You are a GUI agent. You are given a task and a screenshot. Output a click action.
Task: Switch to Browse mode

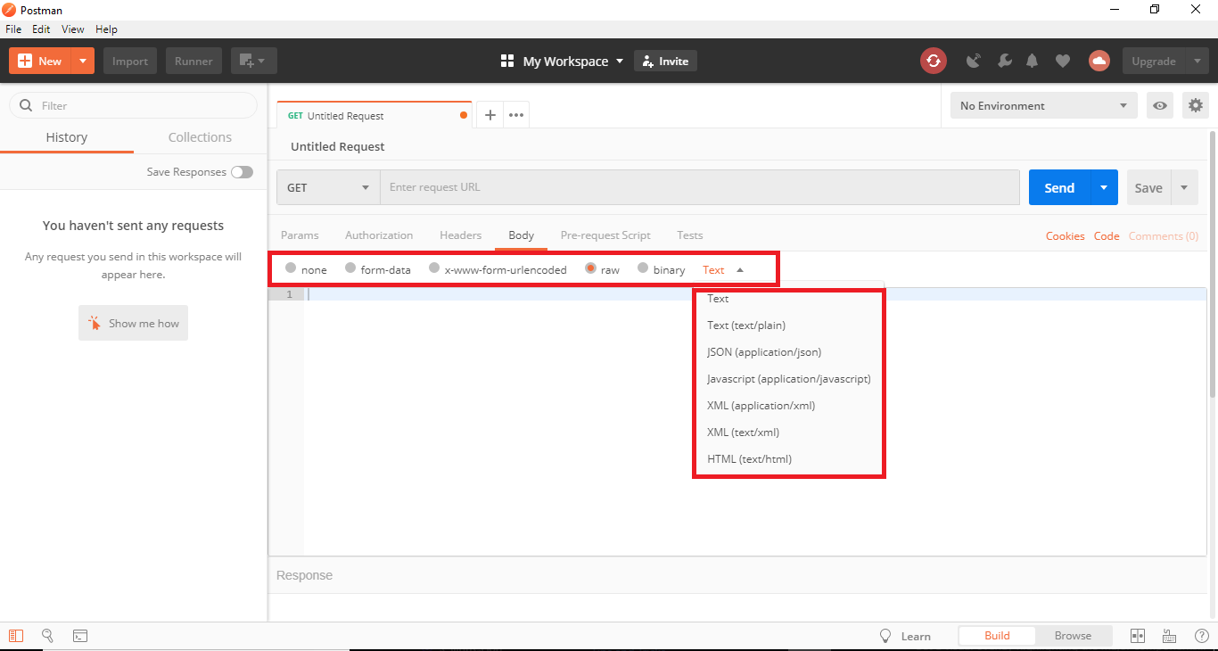(x=1073, y=636)
